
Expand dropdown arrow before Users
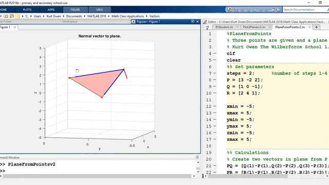click(x=31, y=16)
